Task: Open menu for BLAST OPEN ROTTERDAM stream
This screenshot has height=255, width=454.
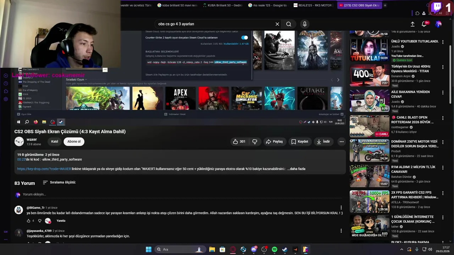Action: [x=443, y=118]
